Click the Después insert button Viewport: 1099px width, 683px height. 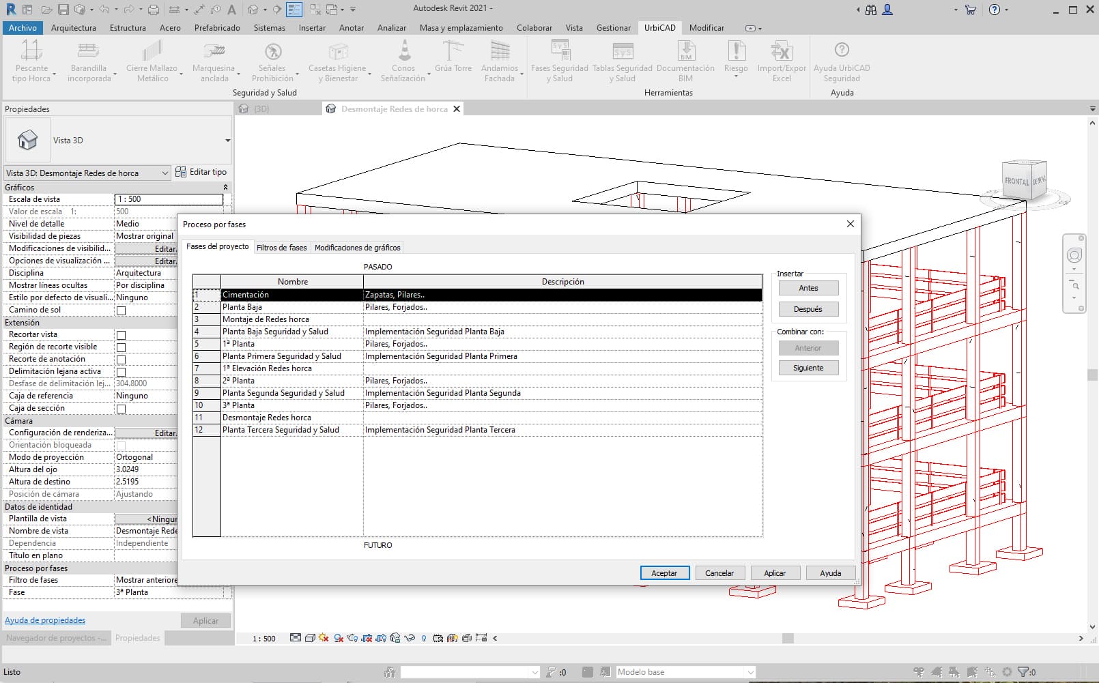click(808, 309)
